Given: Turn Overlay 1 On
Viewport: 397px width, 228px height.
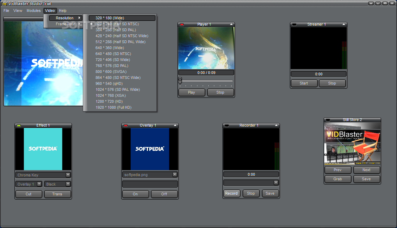Looking at the screenshot, I should click(136, 194).
